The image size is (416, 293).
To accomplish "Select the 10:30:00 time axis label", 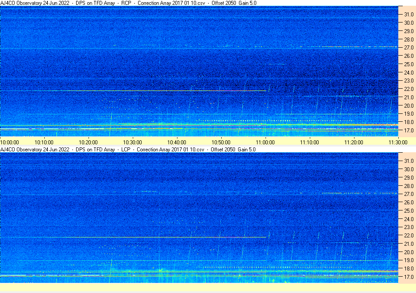I will tap(133, 143).
